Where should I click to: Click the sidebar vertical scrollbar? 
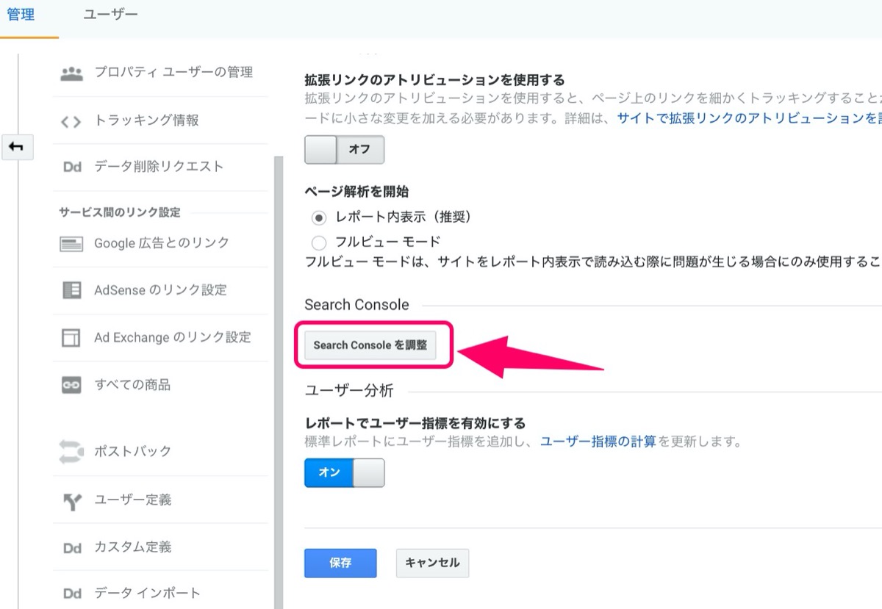click(279, 382)
